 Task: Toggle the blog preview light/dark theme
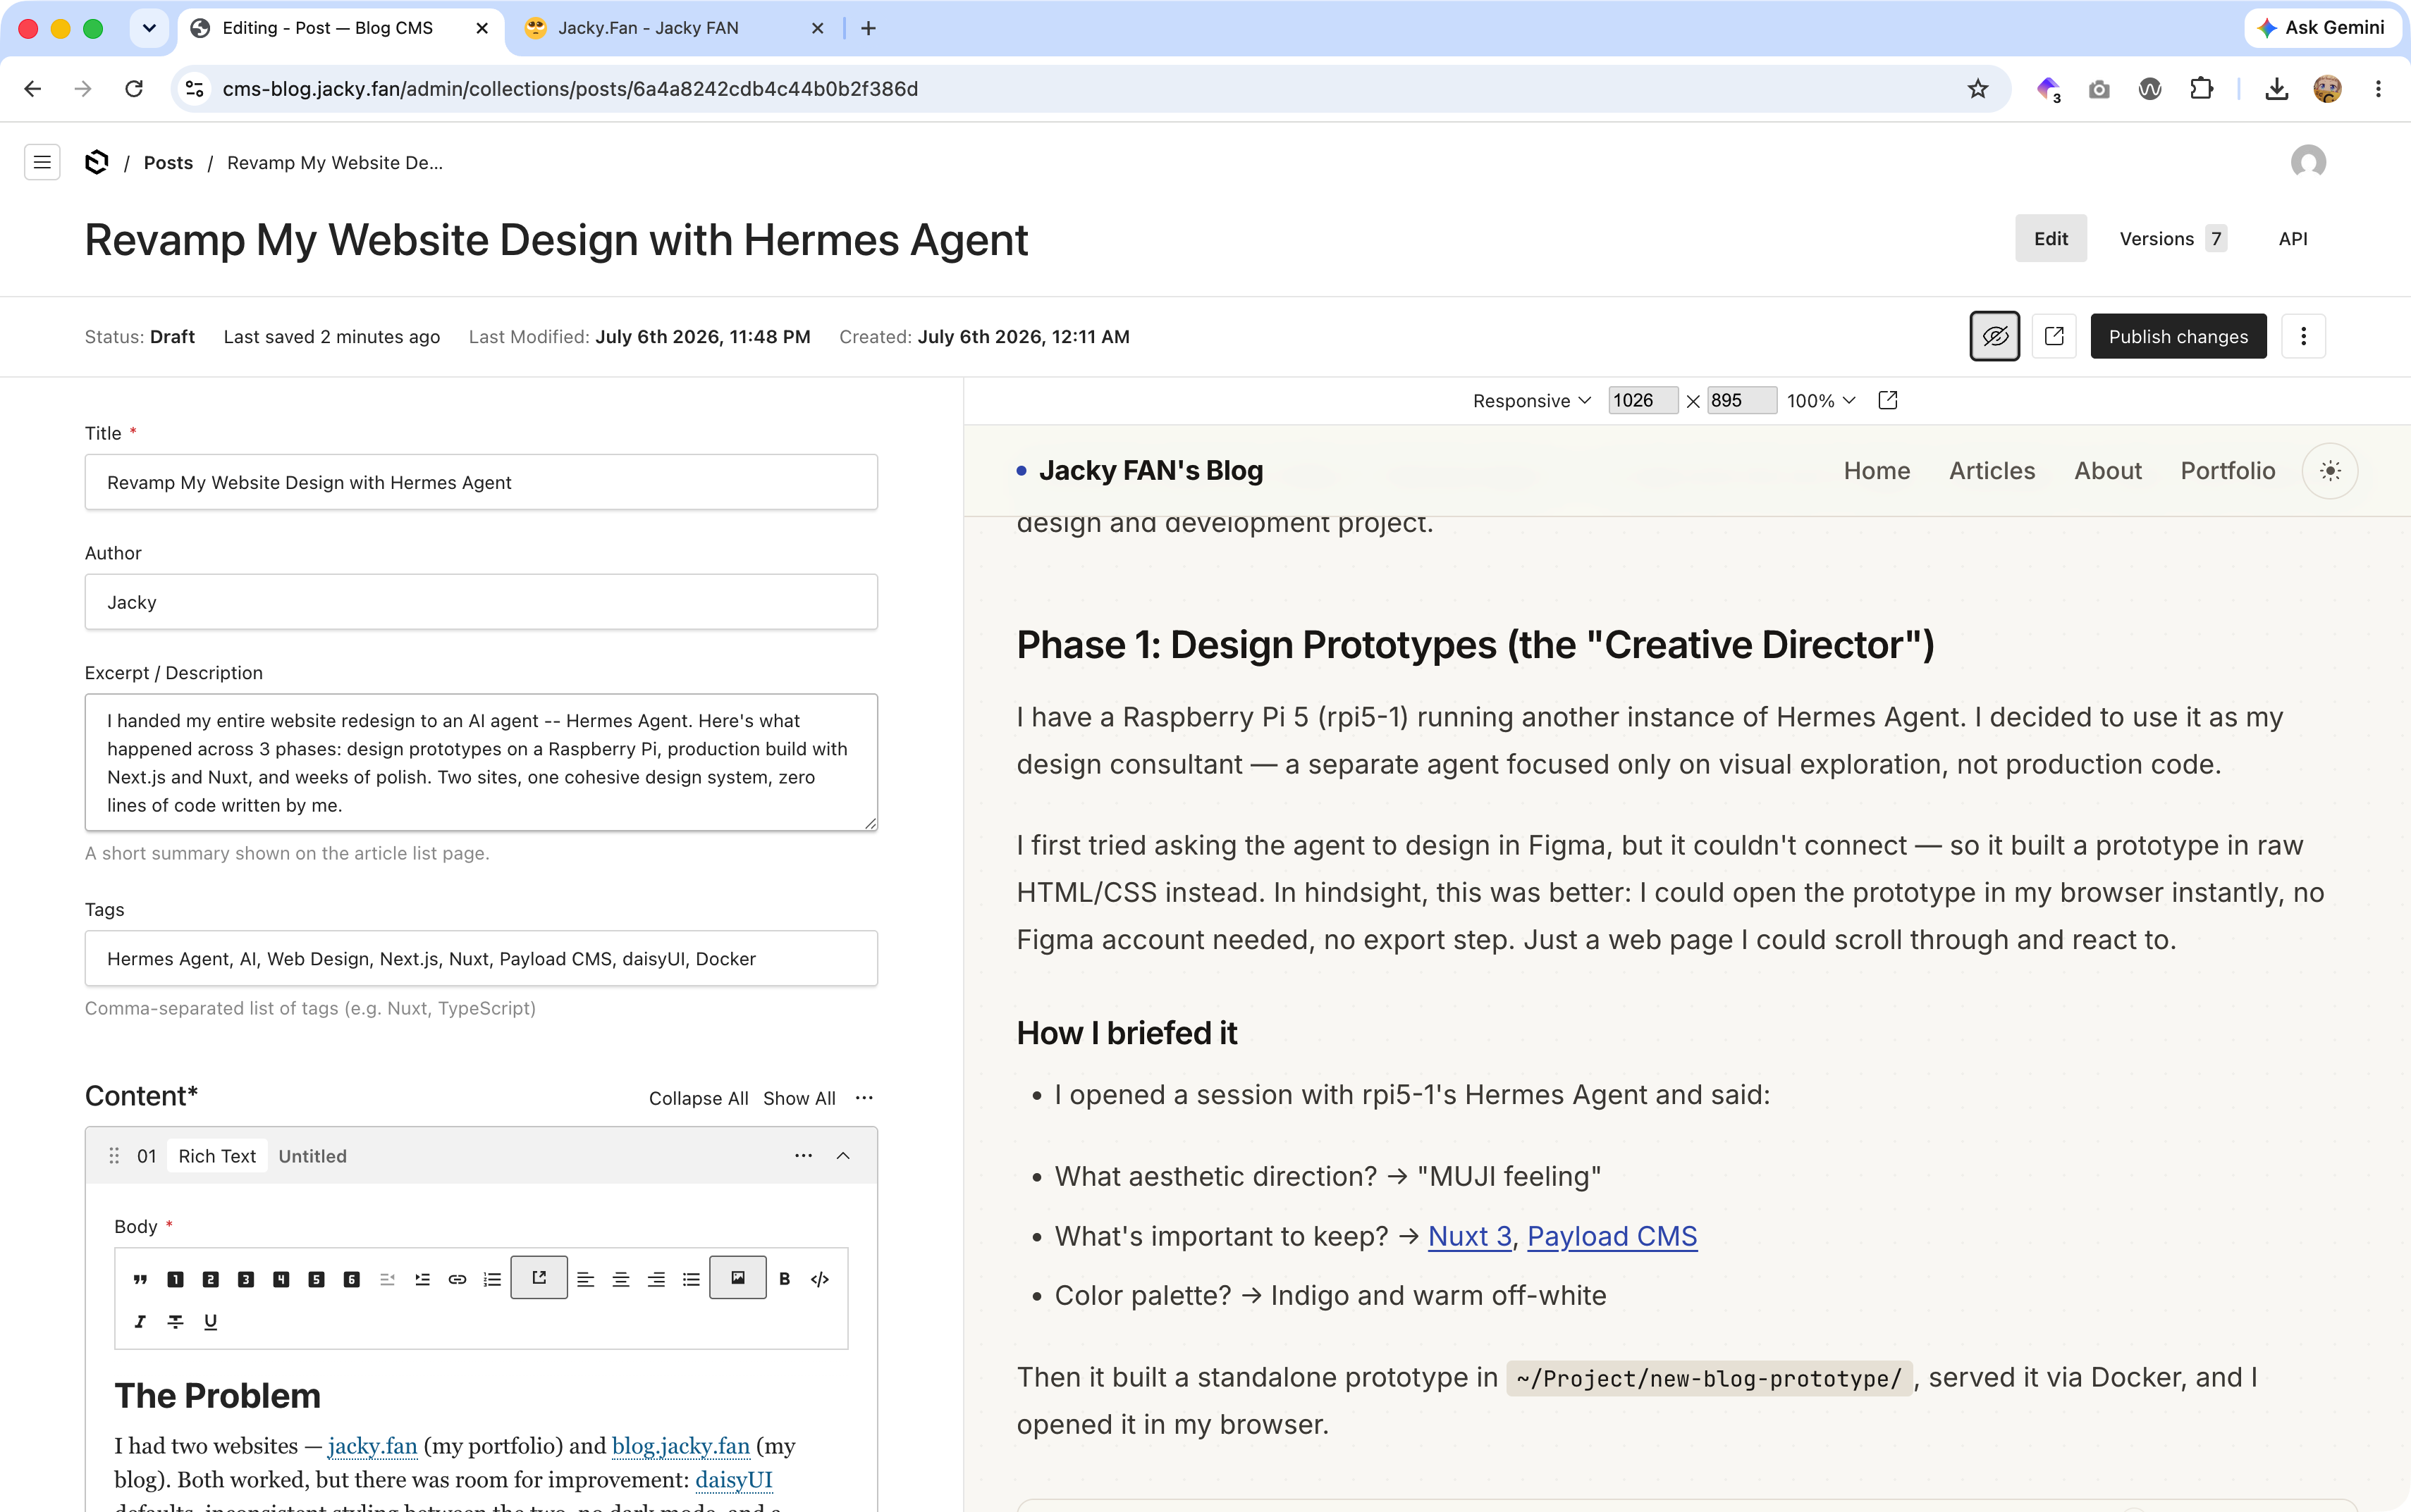pos(2330,470)
